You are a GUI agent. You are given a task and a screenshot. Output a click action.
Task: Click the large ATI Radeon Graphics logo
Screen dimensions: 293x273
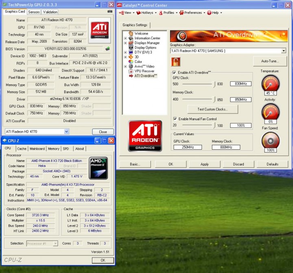[x=145, y=136]
